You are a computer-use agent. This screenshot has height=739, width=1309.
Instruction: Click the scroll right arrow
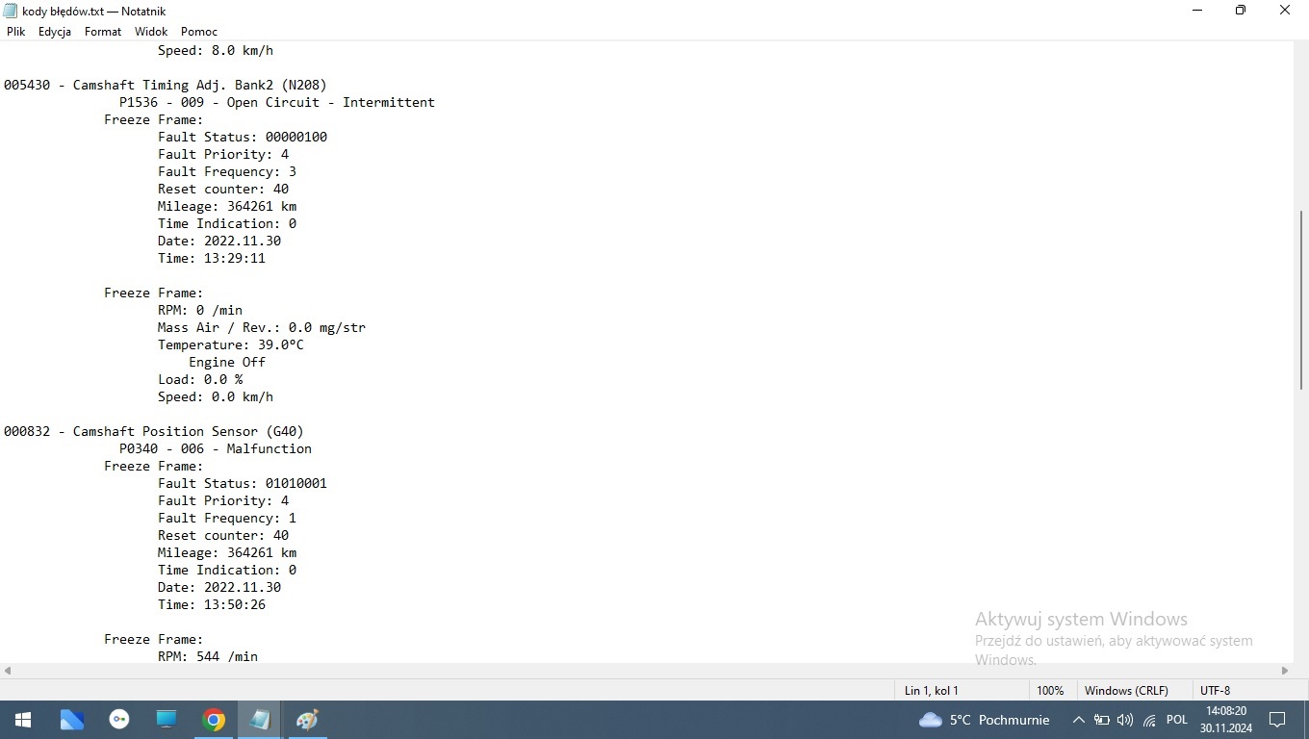pyautogui.click(x=1285, y=671)
